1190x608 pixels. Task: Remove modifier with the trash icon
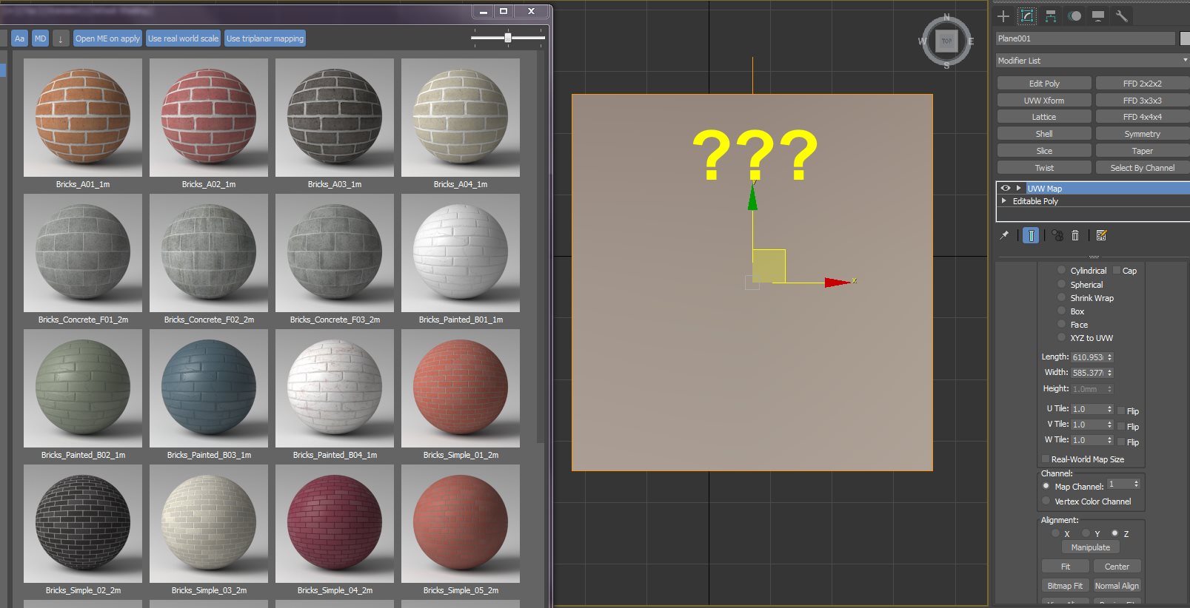click(x=1075, y=235)
